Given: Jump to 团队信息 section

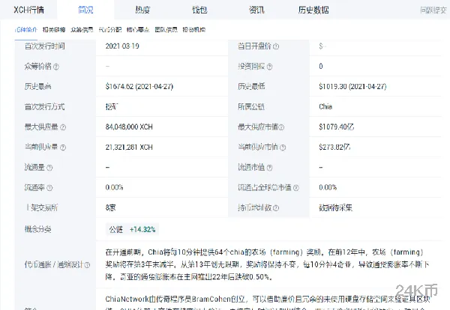Looking at the screenshot, I should [x=166, y=30].
